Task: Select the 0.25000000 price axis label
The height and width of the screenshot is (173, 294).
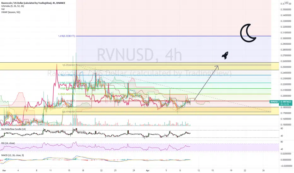Action: coord(286,67)
